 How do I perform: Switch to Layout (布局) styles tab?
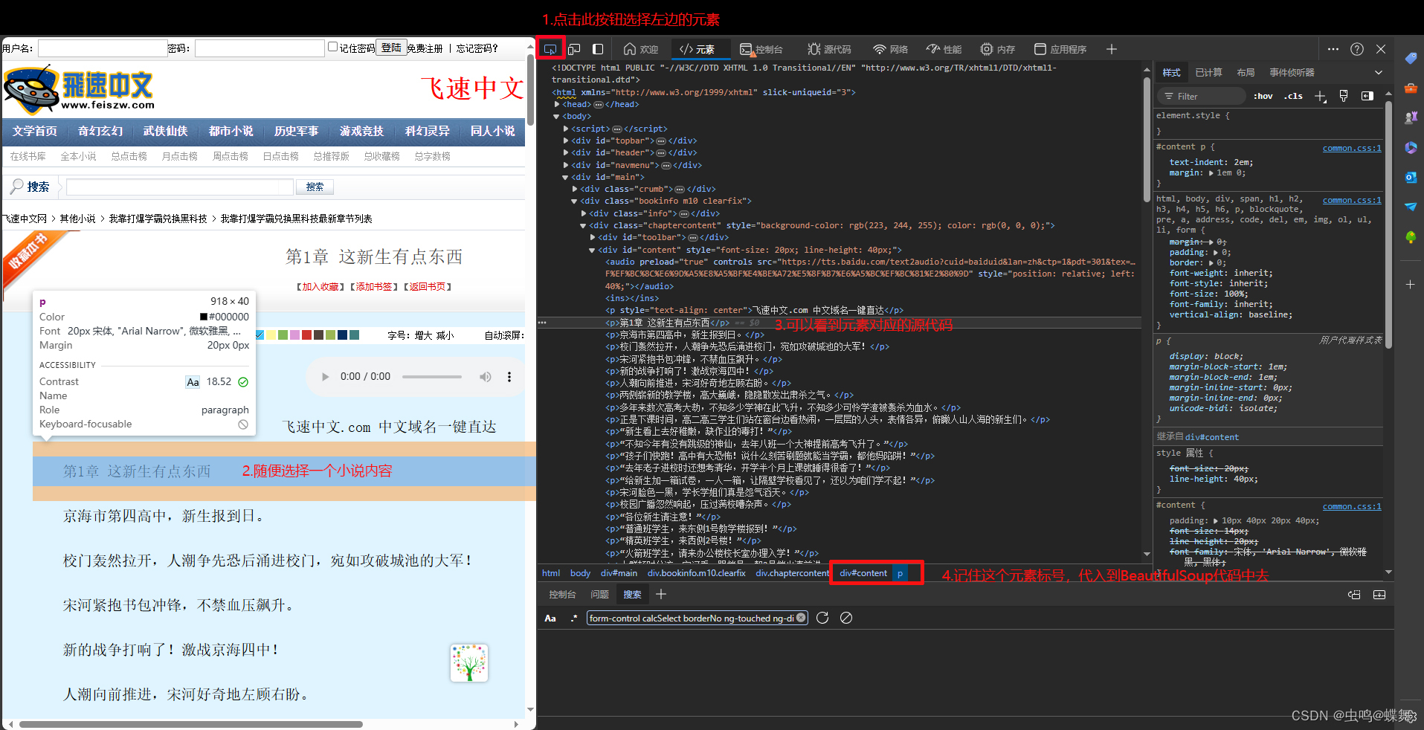[1246, 72]
